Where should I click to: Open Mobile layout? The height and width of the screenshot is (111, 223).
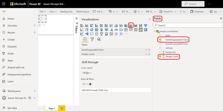click(82, 12)
